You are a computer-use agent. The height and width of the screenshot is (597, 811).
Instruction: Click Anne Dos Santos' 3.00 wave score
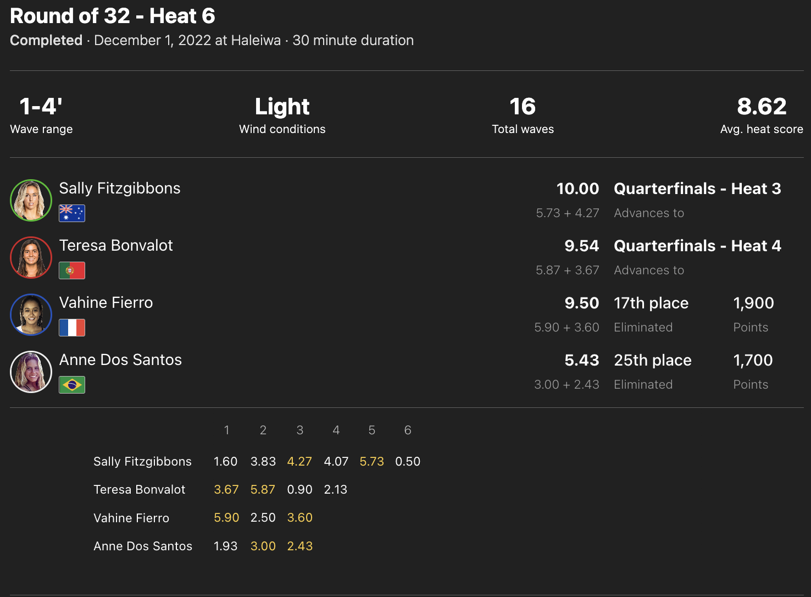[263, 546]
